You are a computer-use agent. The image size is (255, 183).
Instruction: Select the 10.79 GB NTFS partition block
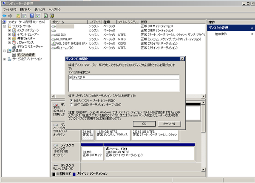113,134
